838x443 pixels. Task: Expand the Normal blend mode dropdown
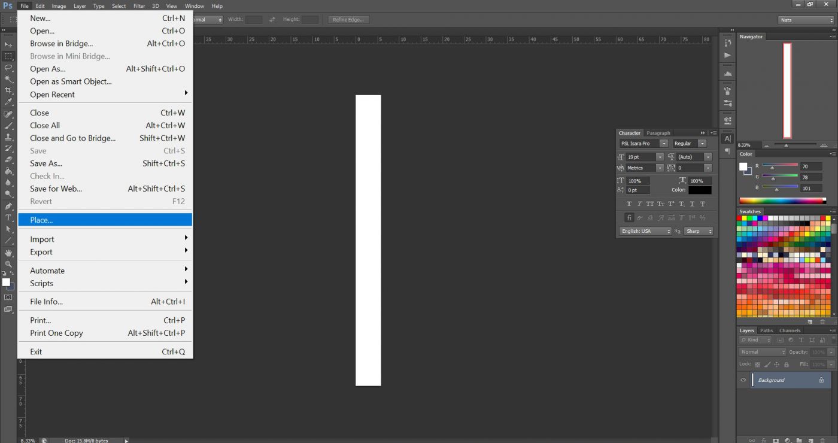point(762,352)
